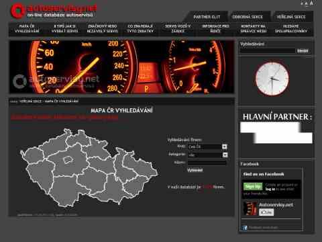Open the Mapa ČR vyhledávání menu item
The width and height of the screenshot is (322, 242).
tap(27, 29)
